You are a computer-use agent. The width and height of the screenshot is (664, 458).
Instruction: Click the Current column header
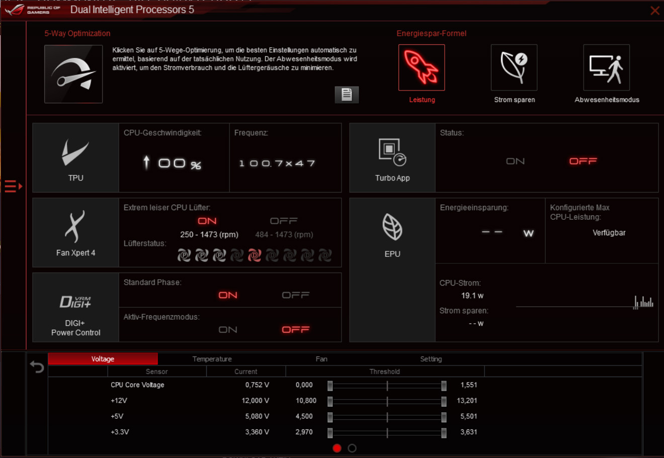click(246, 372)
